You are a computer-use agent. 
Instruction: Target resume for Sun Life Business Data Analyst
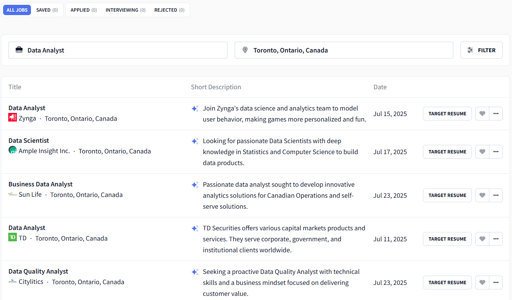(x=447, y=195)
